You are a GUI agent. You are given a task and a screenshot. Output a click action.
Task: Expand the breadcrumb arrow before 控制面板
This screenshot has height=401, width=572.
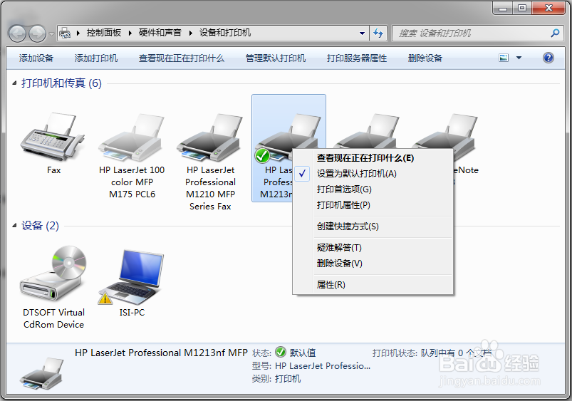[78, 33]
